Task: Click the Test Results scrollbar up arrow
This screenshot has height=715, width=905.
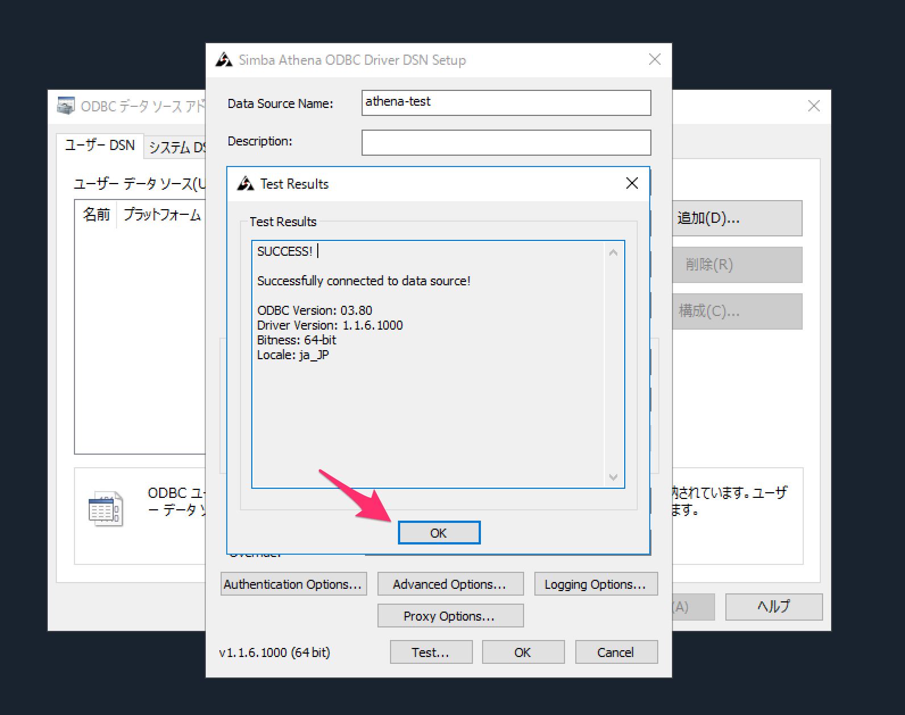Action: coord(613,252)
